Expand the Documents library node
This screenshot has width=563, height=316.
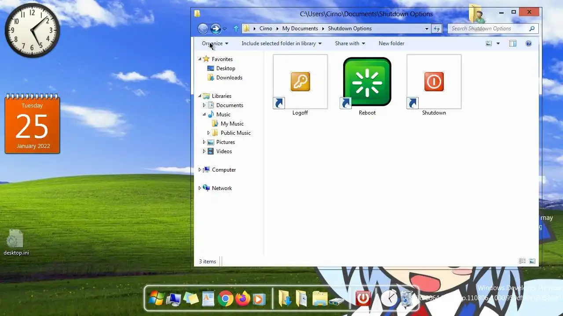[x=204, y=105]
